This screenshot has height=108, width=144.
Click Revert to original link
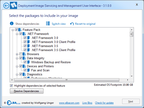coord(85,24)
